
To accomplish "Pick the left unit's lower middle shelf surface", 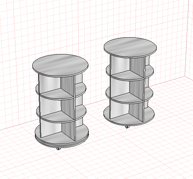I will [57, 117].
